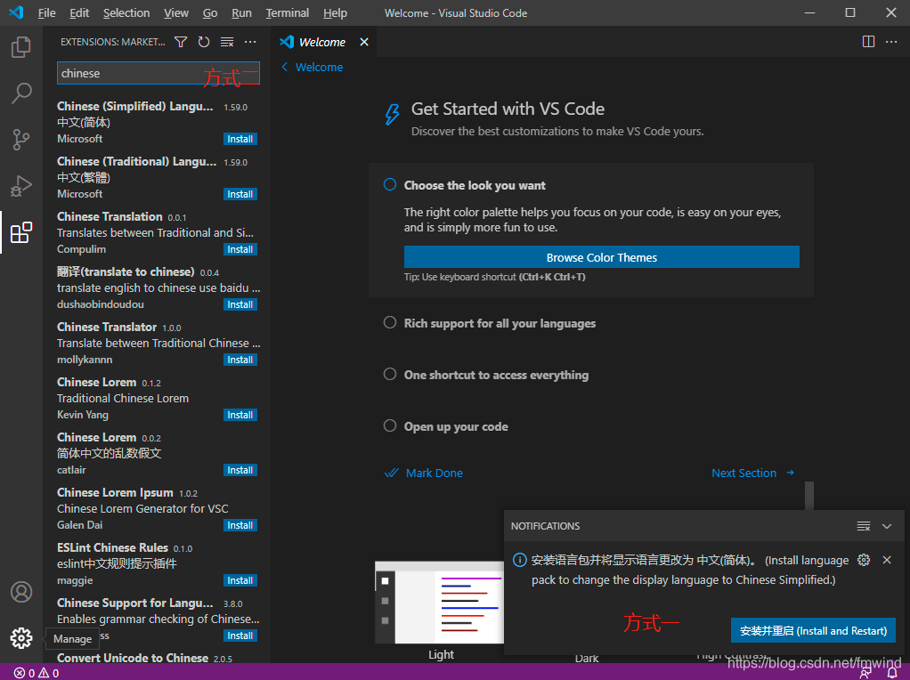Open the Help menu

[x=335, y=12]
